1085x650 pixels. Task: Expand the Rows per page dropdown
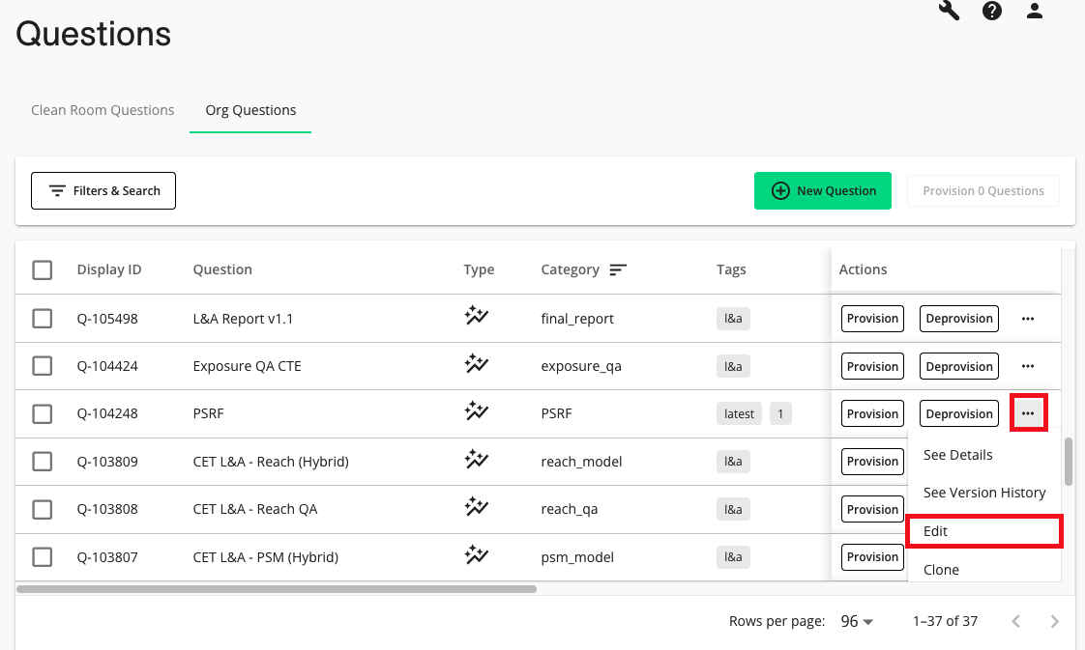[x=857, y=621]
